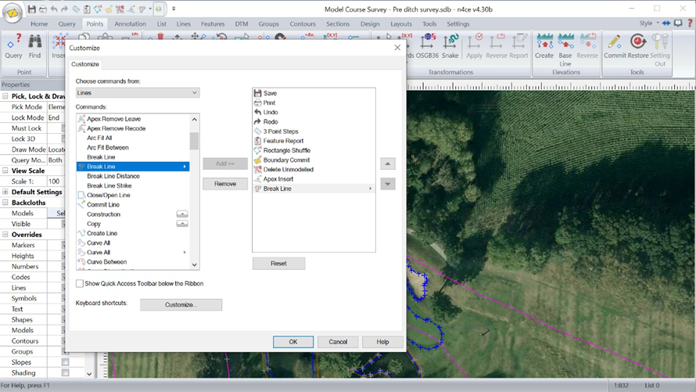Click the Rectangle Shuffle toolbar icon
This screenshot has width=696, height=392.
pyautogui.click(x=98, y=9)
